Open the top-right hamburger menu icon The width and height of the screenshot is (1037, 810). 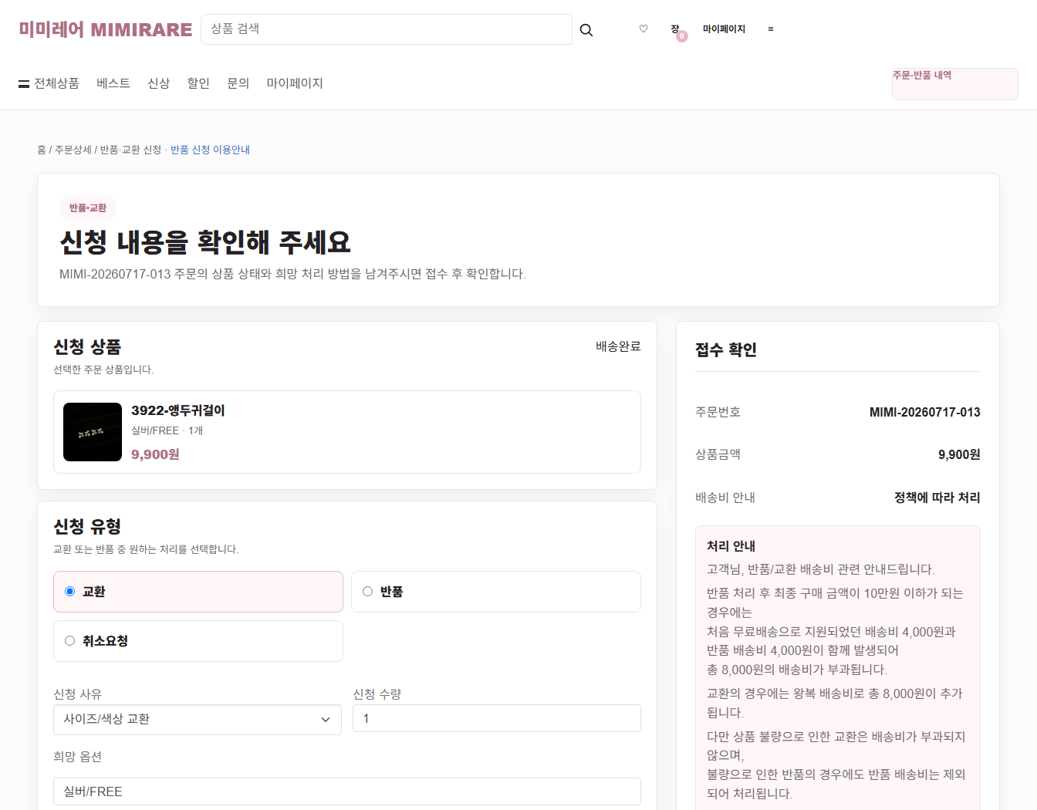point(770,29)
